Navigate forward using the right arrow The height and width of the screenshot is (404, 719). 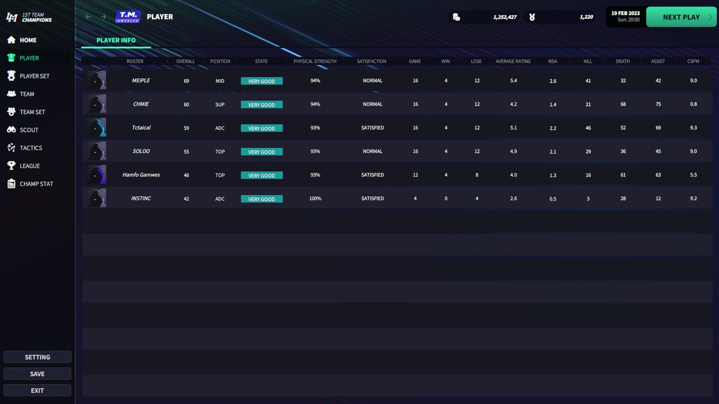[x=103, y=17]
